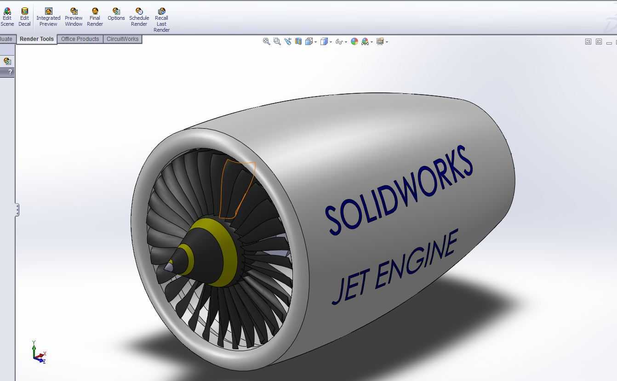
Task: Open the Edit Decal tool
Action: point(24,17)
